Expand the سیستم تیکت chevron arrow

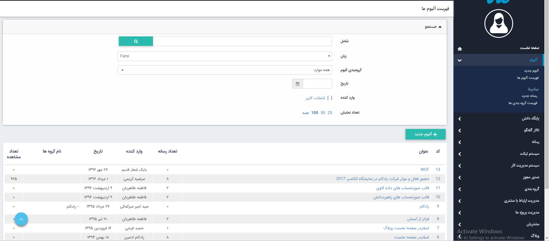(x=459, y=154)
